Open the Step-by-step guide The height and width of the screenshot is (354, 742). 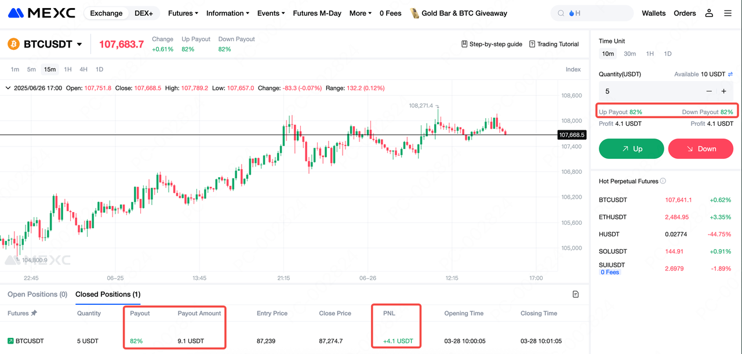(492, 44)
